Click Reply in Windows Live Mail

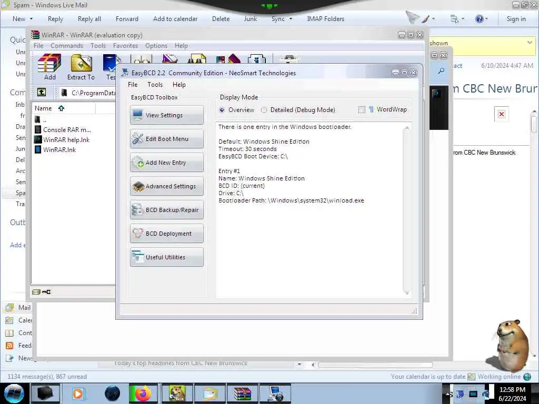(55, 19)
